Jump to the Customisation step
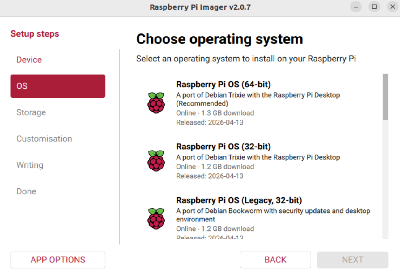 coord(44,139)
